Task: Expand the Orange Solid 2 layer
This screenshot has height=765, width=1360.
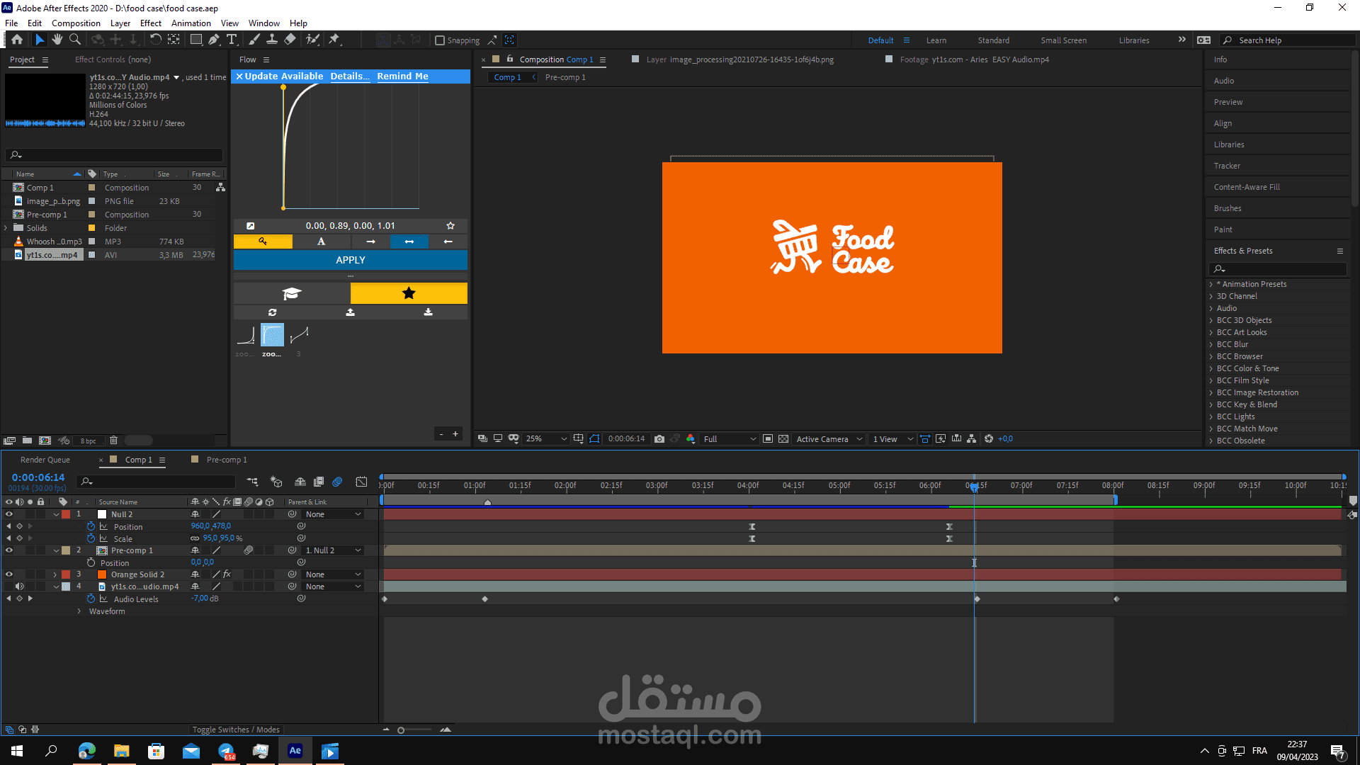Action: point(55,574)
